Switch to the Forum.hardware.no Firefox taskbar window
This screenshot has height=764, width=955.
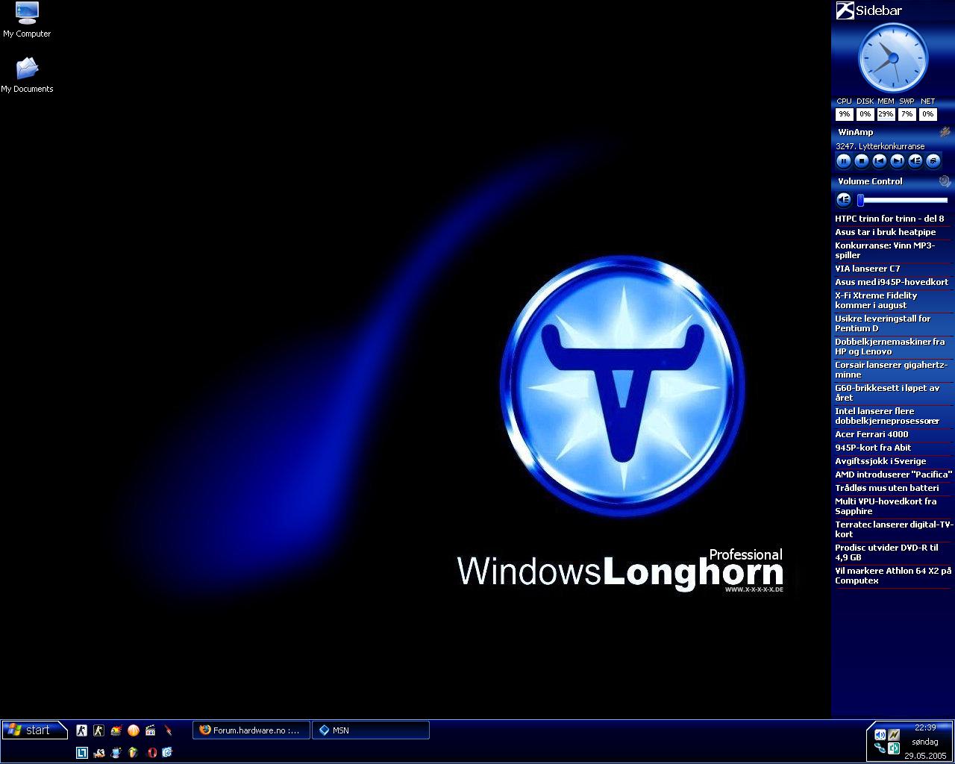(x=251, y=730)
